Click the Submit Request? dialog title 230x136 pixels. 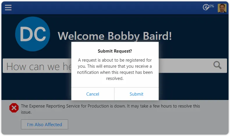[115, 51]
